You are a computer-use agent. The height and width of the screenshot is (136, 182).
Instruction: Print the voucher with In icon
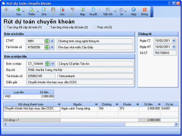(x=121, y=10)
